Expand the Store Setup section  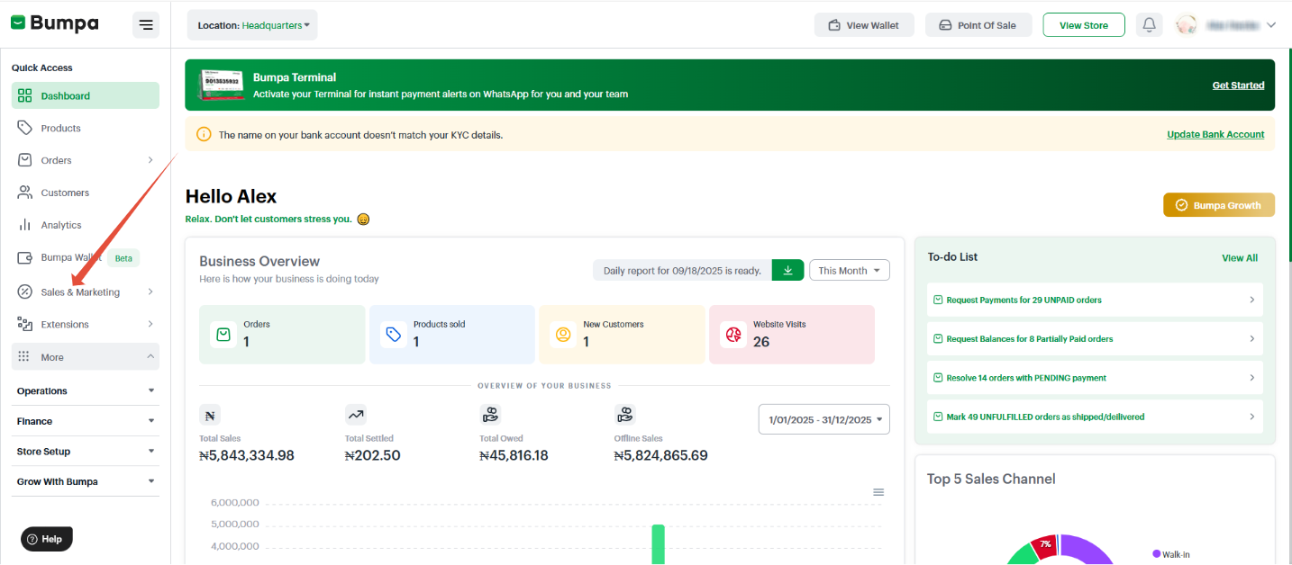click(x=86, y=451)
